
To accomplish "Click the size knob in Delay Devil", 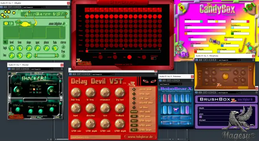I will 105,109.
